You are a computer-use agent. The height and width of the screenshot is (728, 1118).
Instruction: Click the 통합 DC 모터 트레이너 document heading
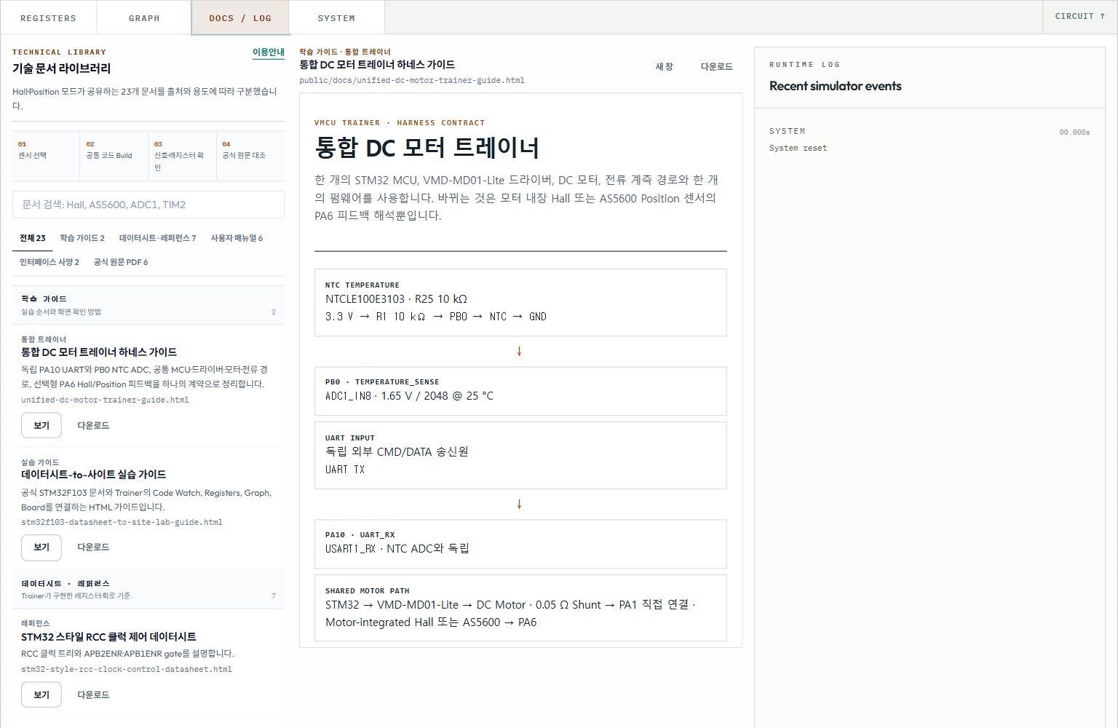click(427, 148)
